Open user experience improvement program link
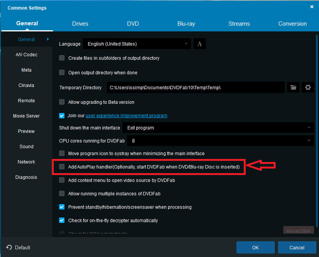The image size is (319, 257). 126,116
